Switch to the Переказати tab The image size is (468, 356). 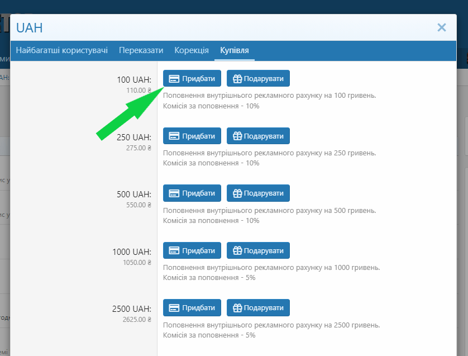tap(141, 50)
